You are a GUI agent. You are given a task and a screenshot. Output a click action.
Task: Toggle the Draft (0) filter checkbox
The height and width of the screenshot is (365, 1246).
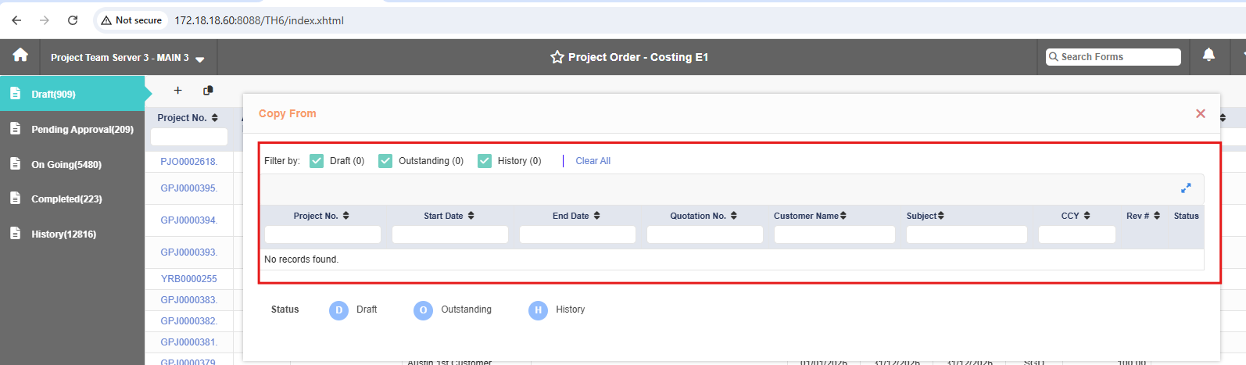point(317,161)
